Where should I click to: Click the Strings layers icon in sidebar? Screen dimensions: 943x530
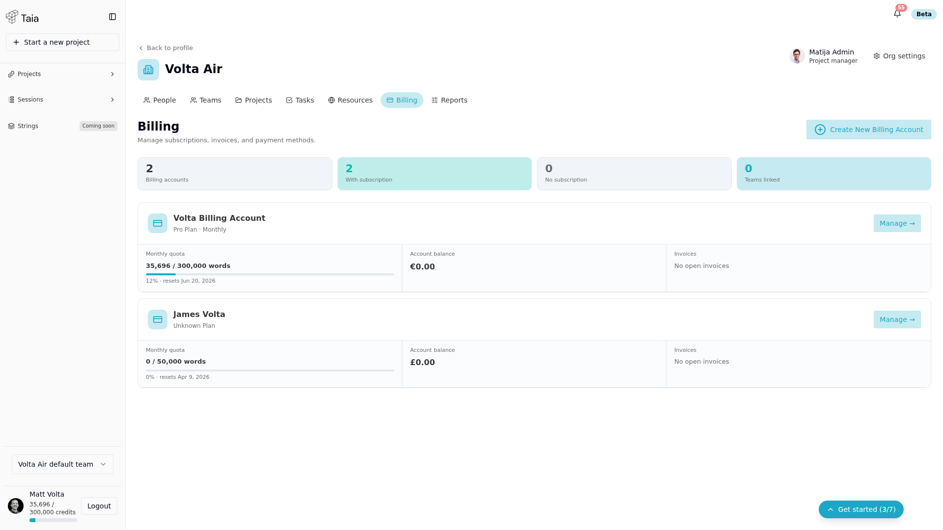(11, 126)
